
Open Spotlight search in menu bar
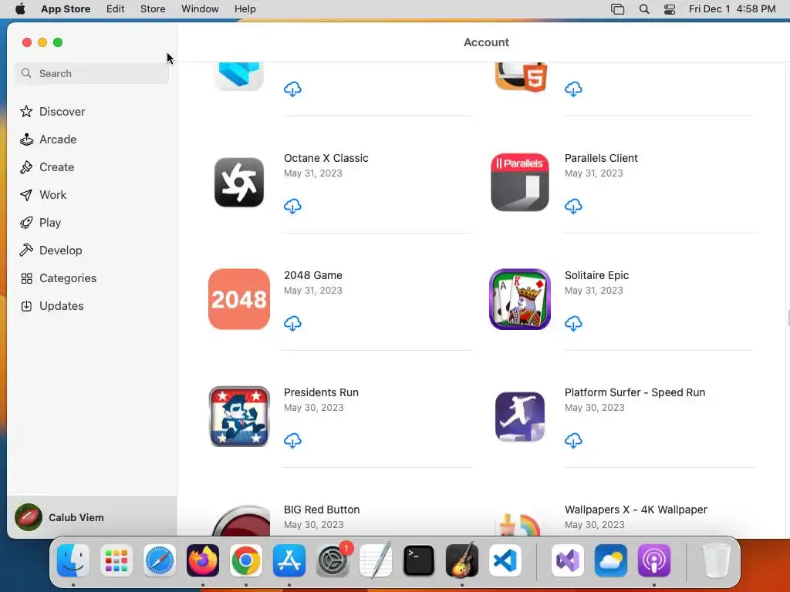pos(644,9)
